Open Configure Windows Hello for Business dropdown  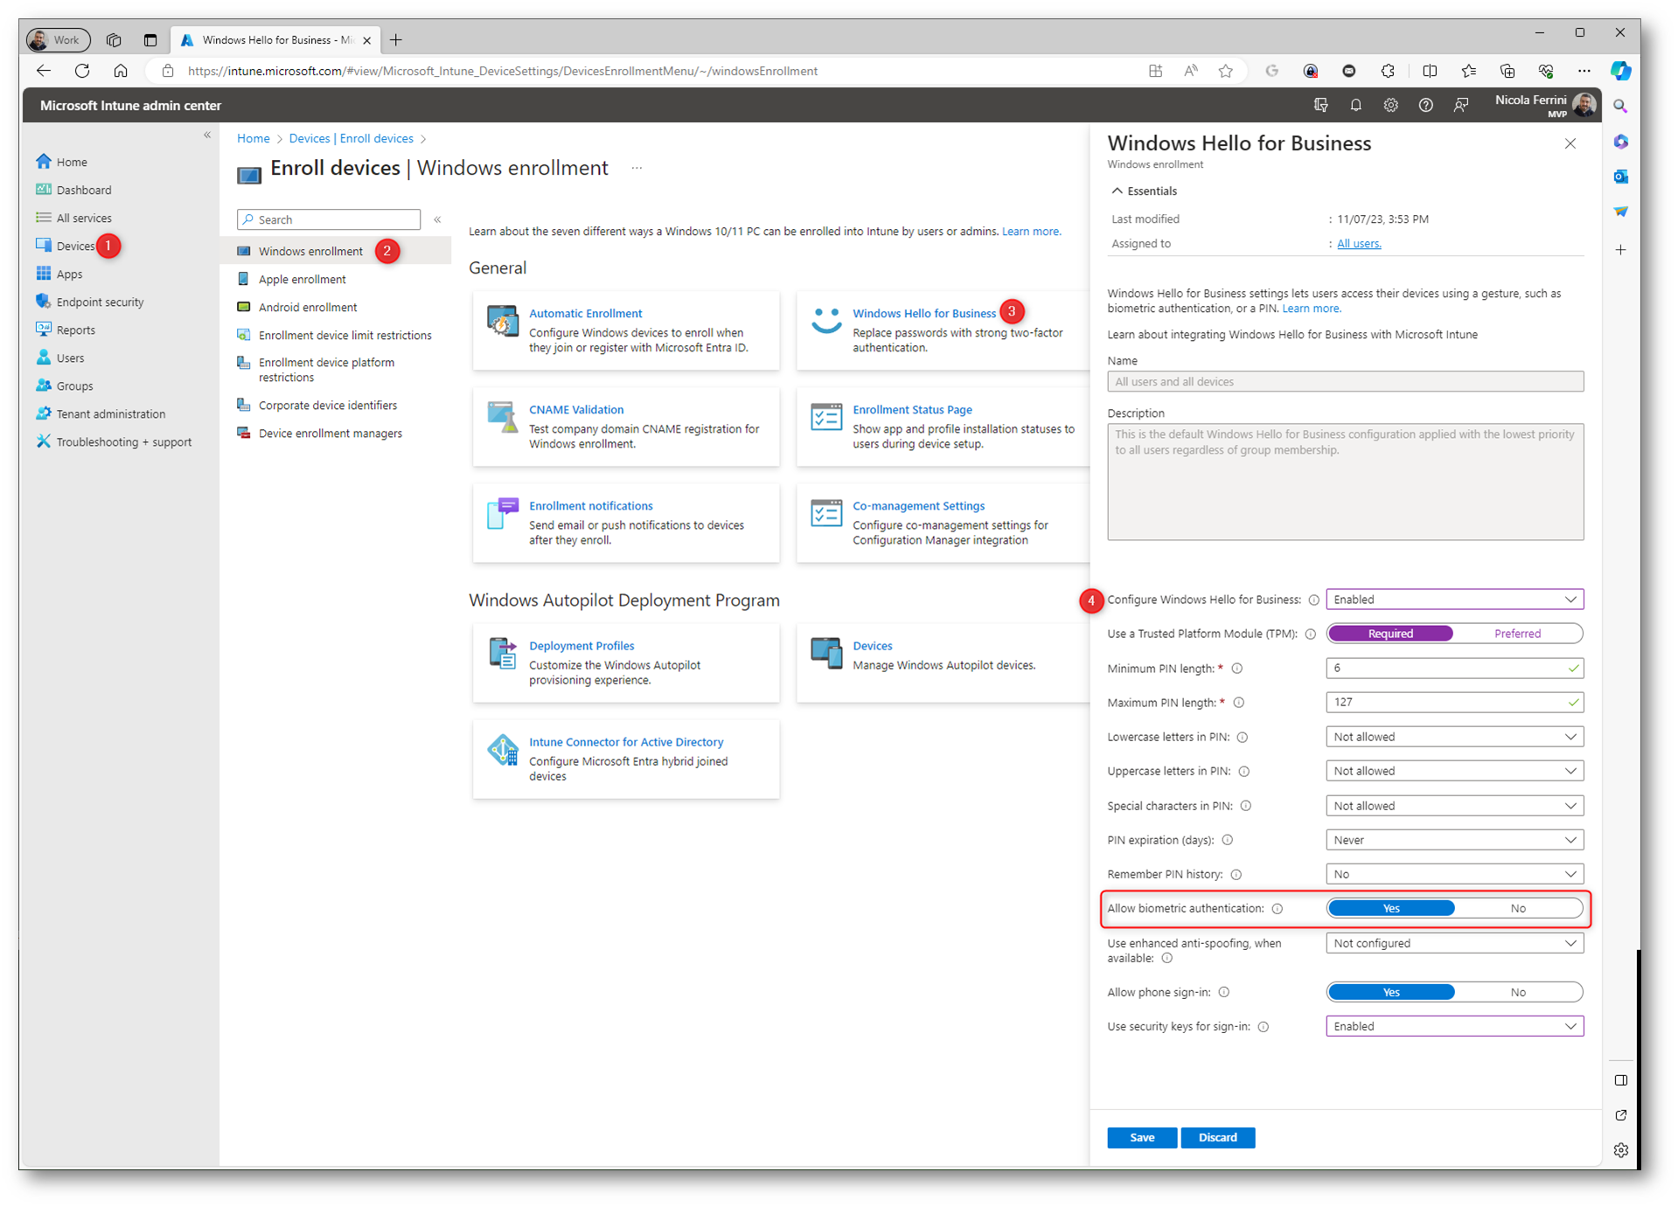pyautogui.click(x=1454, y=600)
